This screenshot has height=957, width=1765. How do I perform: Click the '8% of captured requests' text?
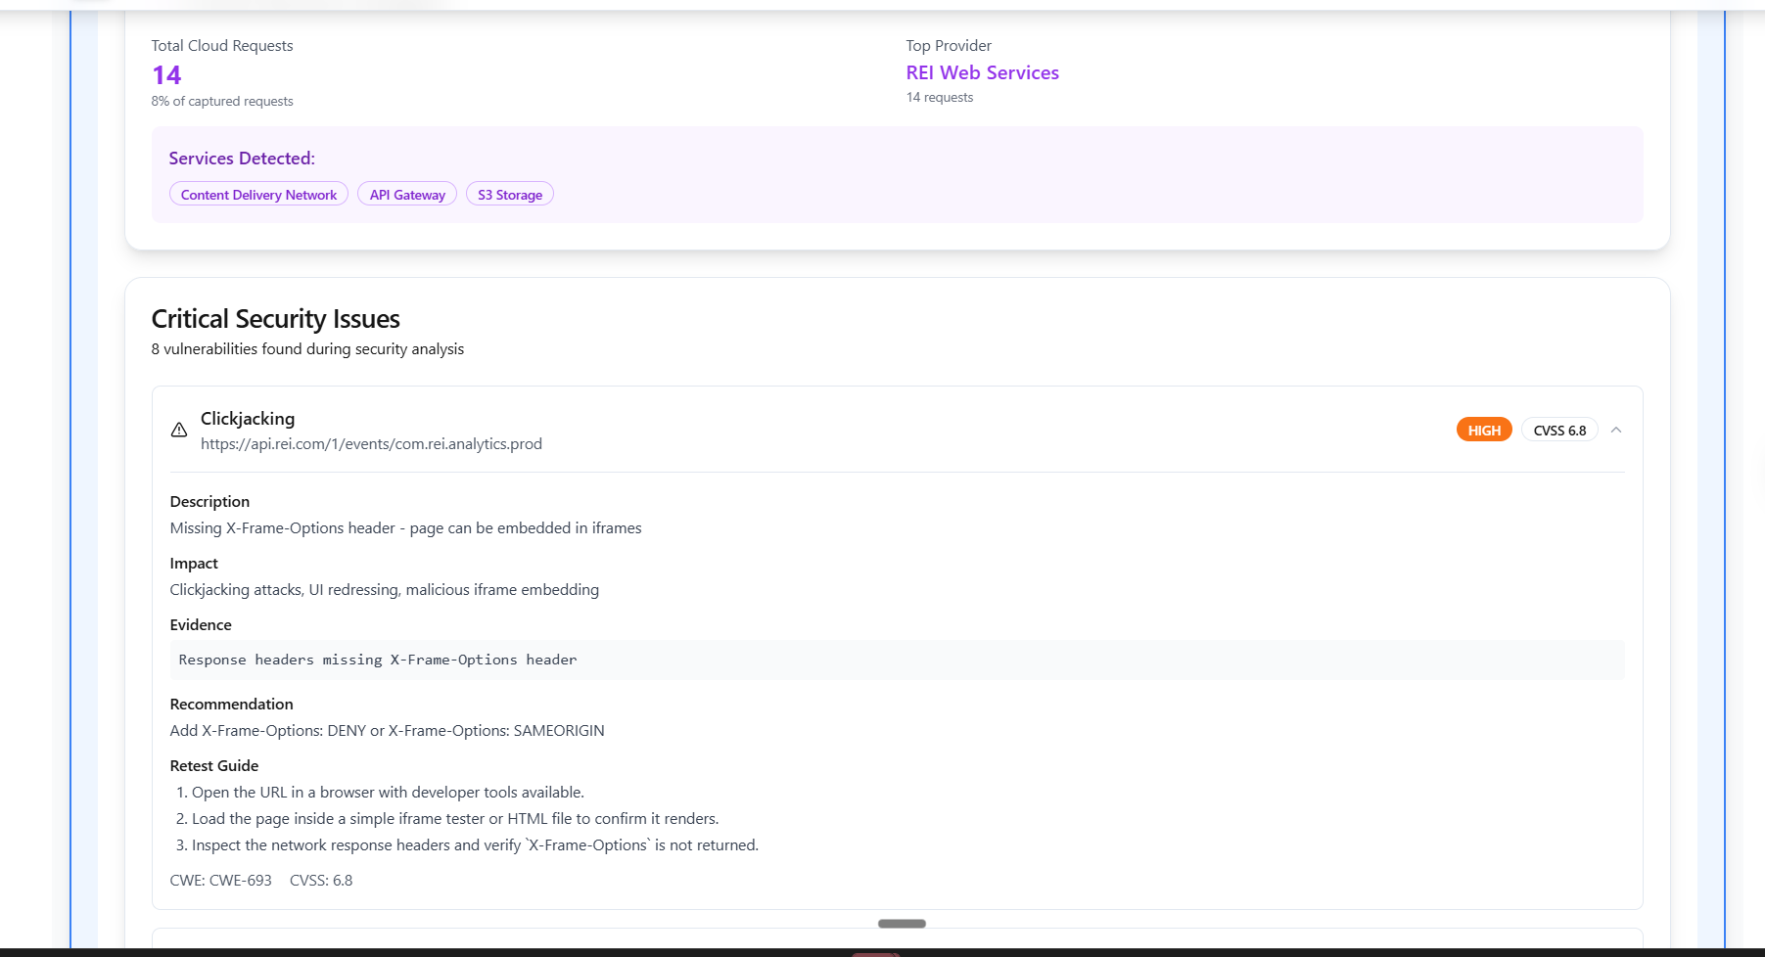click(222, 101)
